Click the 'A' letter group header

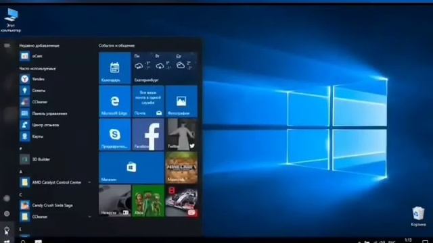tap(21, 171)
